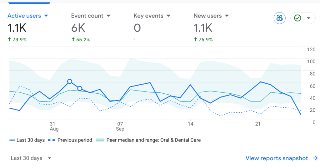The image size is (320, 168).
Task: Expand the Key events metric dropdown
Action: click(168, 16)
